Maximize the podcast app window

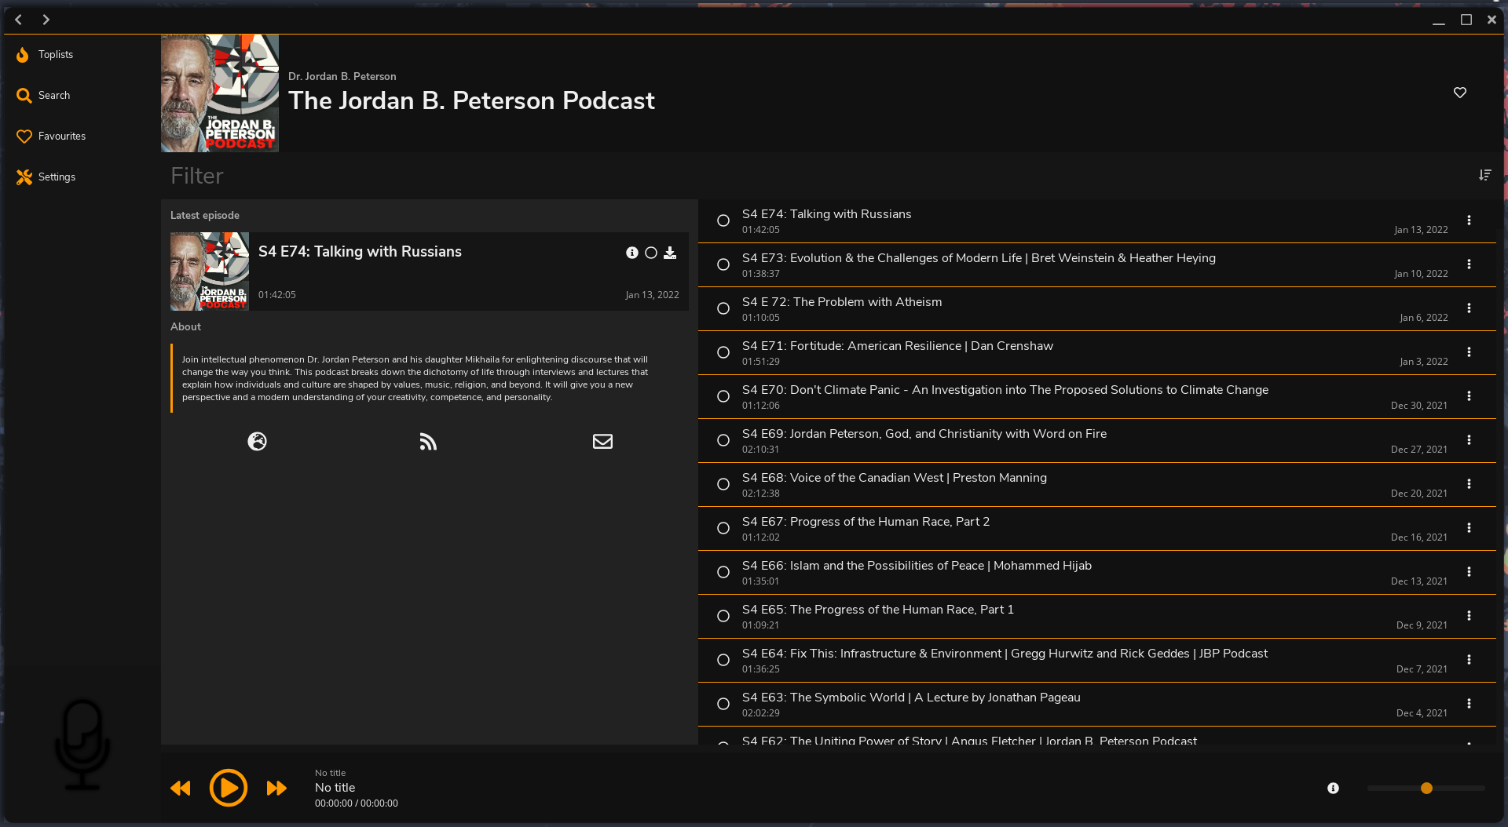1466,20
